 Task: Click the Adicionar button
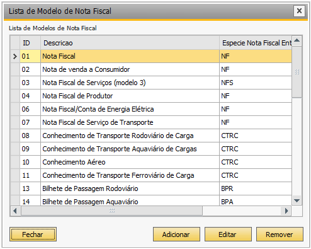coord(176,235)
